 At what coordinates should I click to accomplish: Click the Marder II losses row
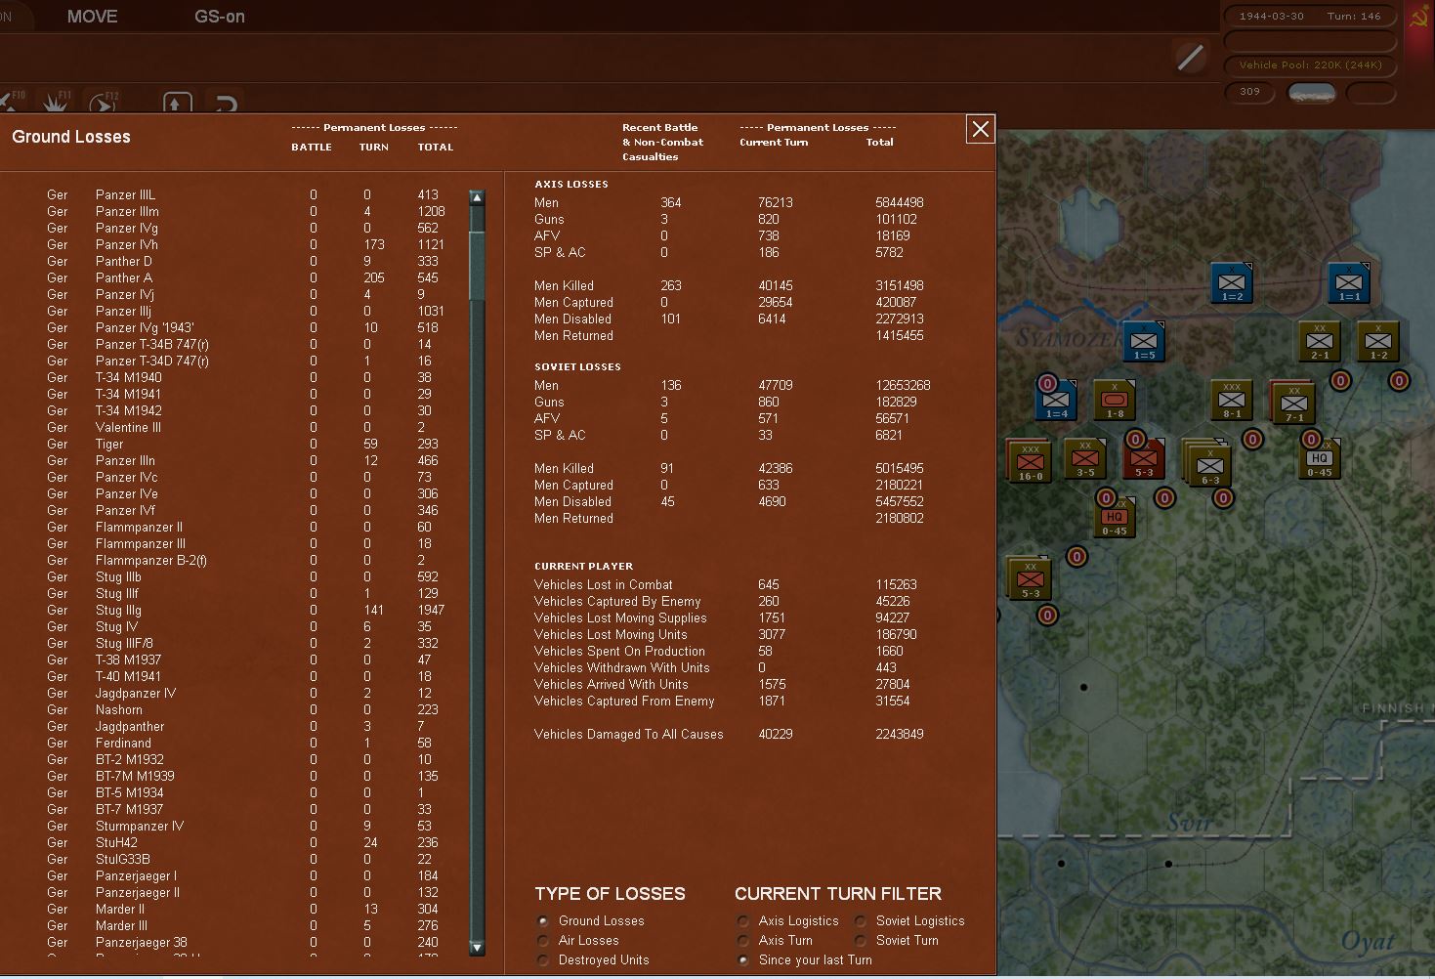click(246, 910)
